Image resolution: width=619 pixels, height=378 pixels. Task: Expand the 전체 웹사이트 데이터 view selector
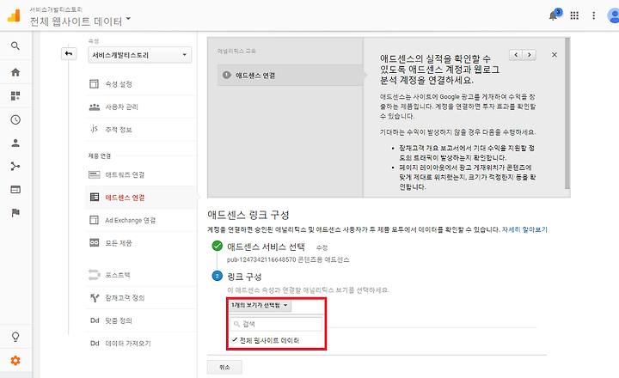pyautogui.click(x=80, y=21)
